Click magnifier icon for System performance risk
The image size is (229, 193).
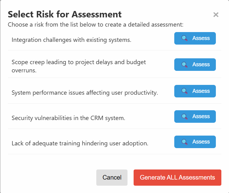(x=184, y=91)
